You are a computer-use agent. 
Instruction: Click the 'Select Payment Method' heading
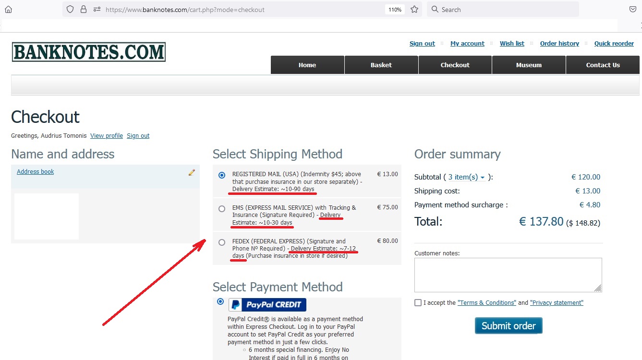point(278,287)
